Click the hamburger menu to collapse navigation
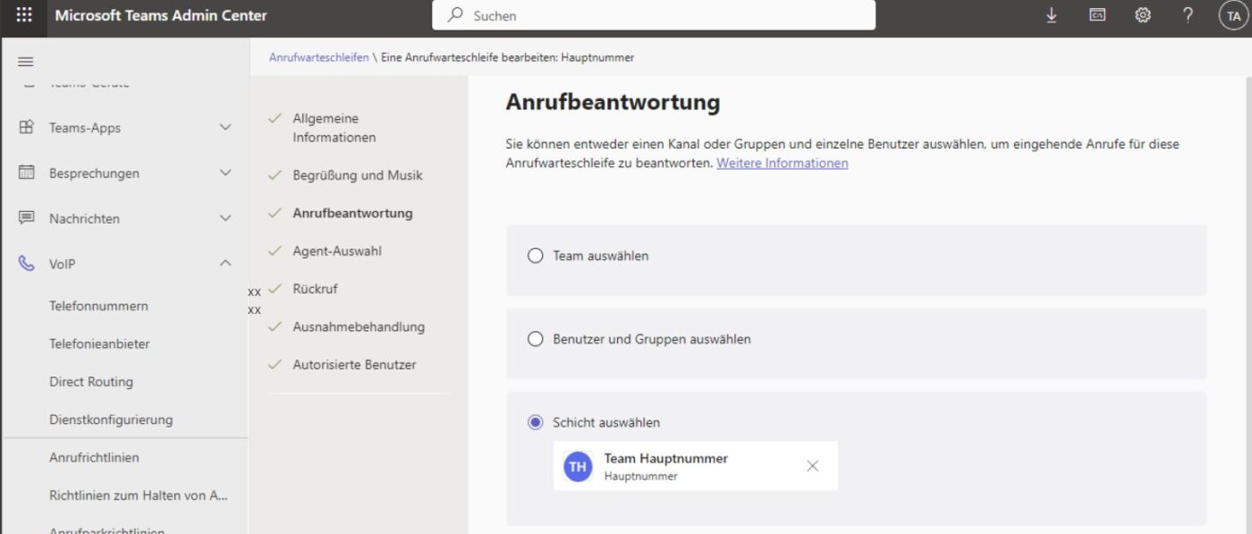Screen dimensions: 1252x534 point(25,61)
